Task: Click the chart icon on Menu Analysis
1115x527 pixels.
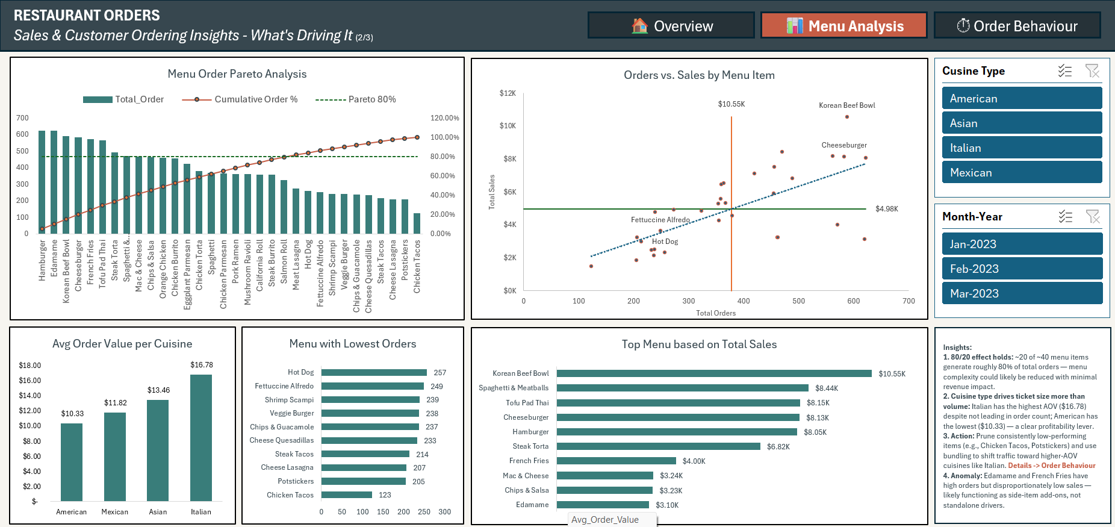Action: [795, 26]
